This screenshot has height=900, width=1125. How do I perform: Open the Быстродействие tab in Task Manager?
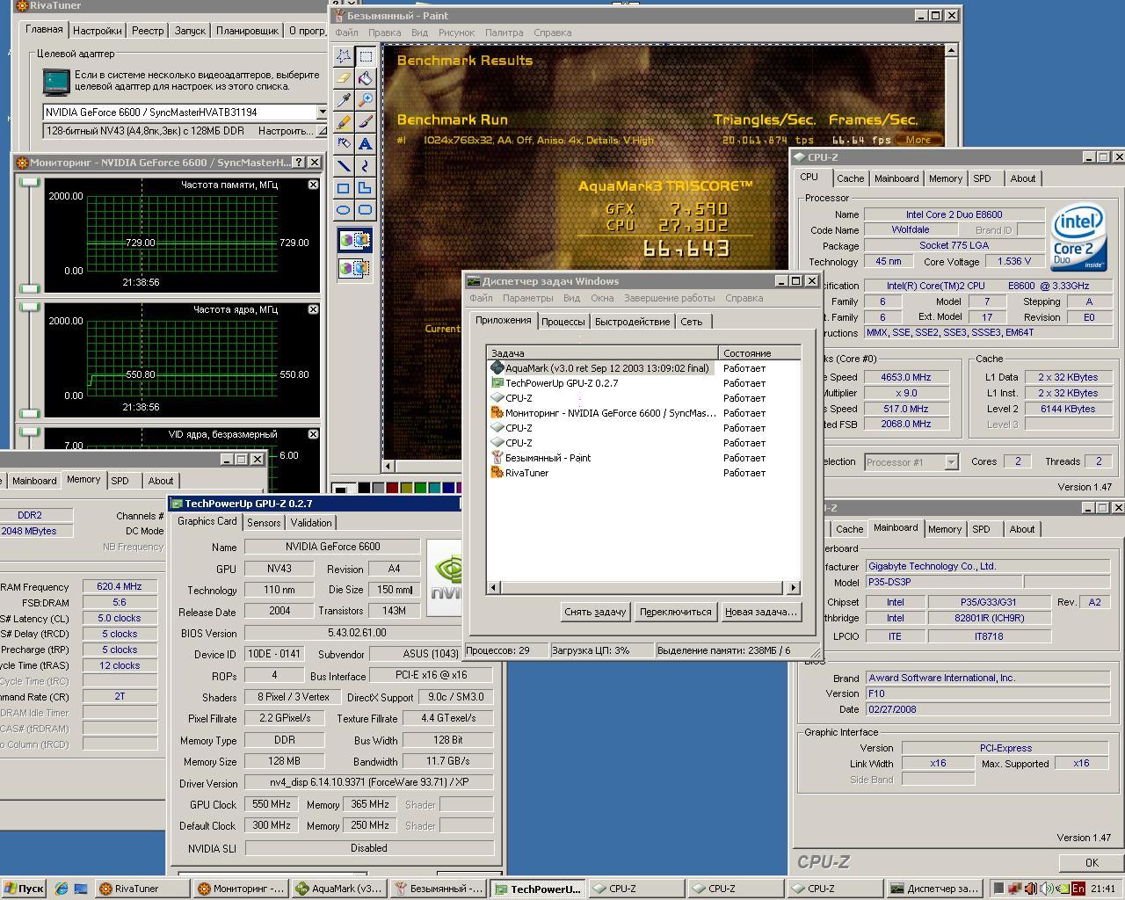[x=633, y=322]
